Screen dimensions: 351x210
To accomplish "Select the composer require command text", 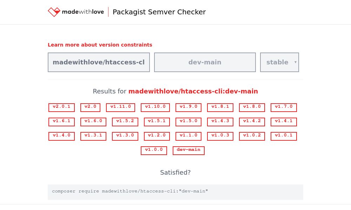I will point(130,191).
